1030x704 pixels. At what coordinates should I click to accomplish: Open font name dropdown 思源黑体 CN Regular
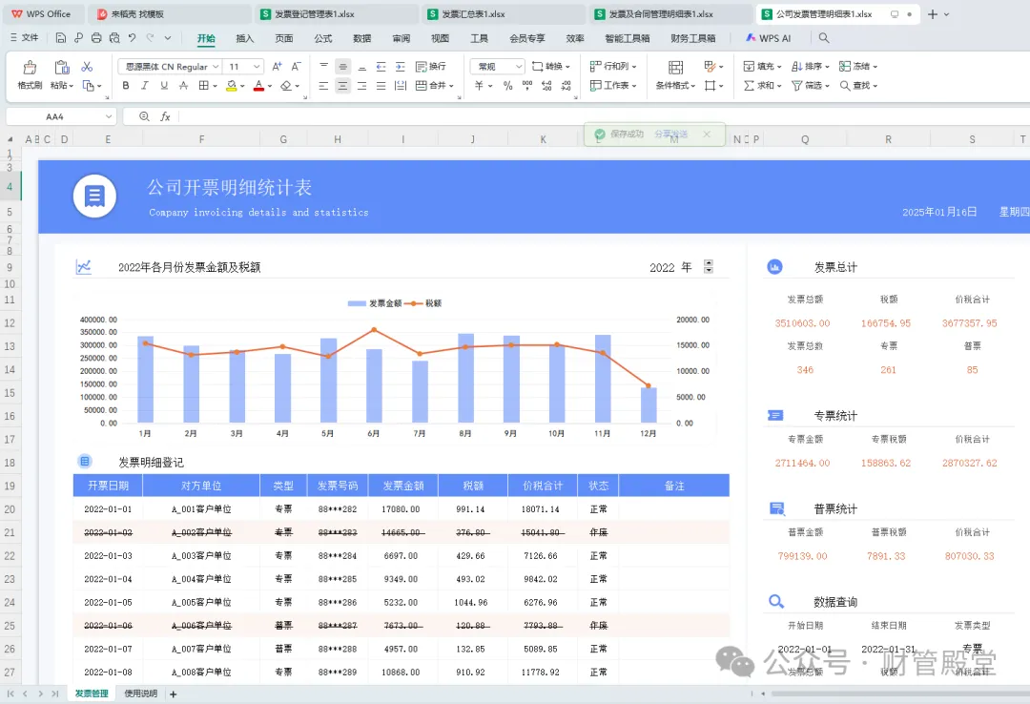(216, 67)
